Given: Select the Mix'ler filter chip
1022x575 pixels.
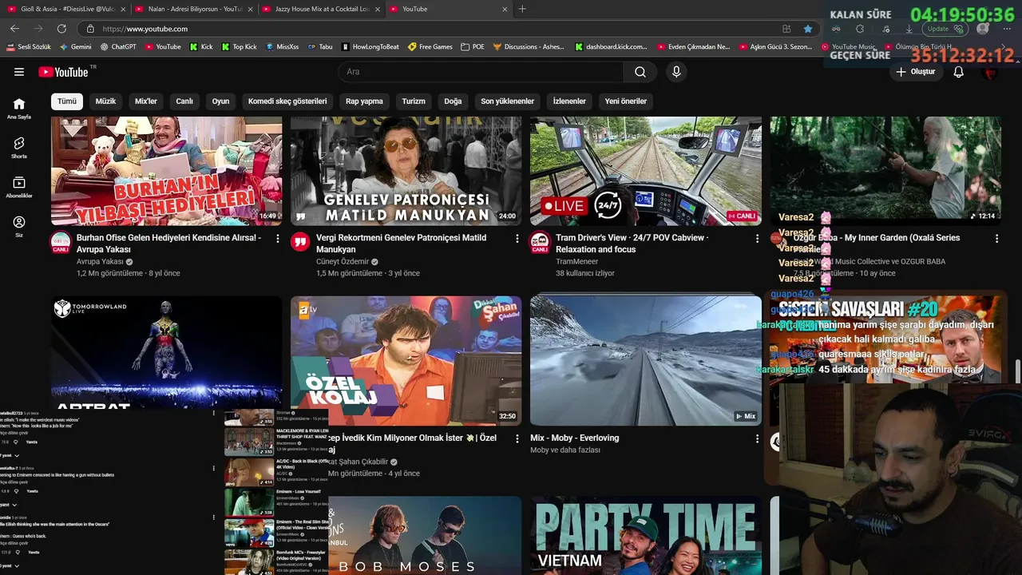Looking at the screenshot, I should click(146, 101).
